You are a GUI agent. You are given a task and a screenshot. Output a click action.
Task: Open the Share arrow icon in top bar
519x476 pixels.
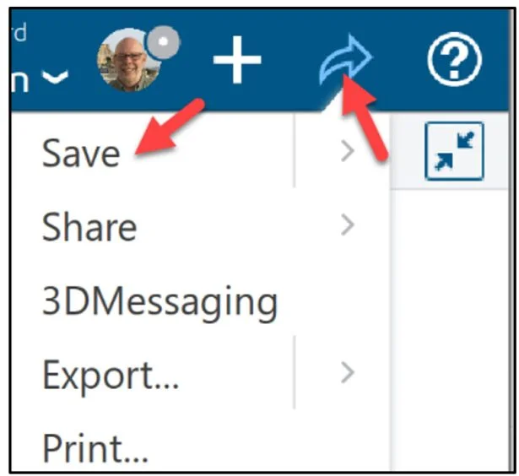[346, 60]
